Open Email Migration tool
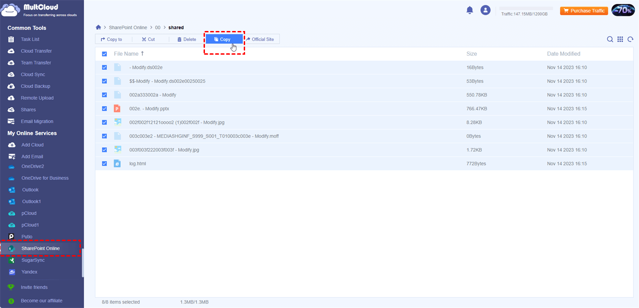Viewport: 639px width, 308px height. (x=37, y=121)
